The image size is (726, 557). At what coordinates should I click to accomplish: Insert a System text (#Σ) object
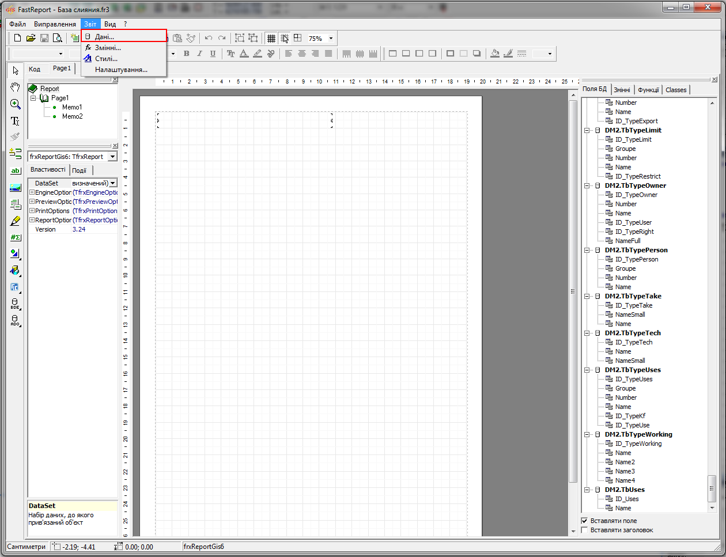tap(16, 237)
